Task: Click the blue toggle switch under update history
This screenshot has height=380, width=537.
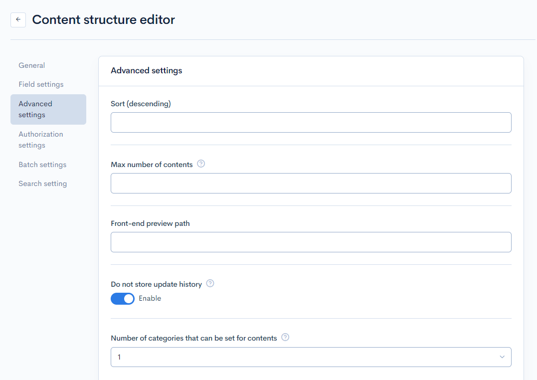Action: click(x=122, y=298)
